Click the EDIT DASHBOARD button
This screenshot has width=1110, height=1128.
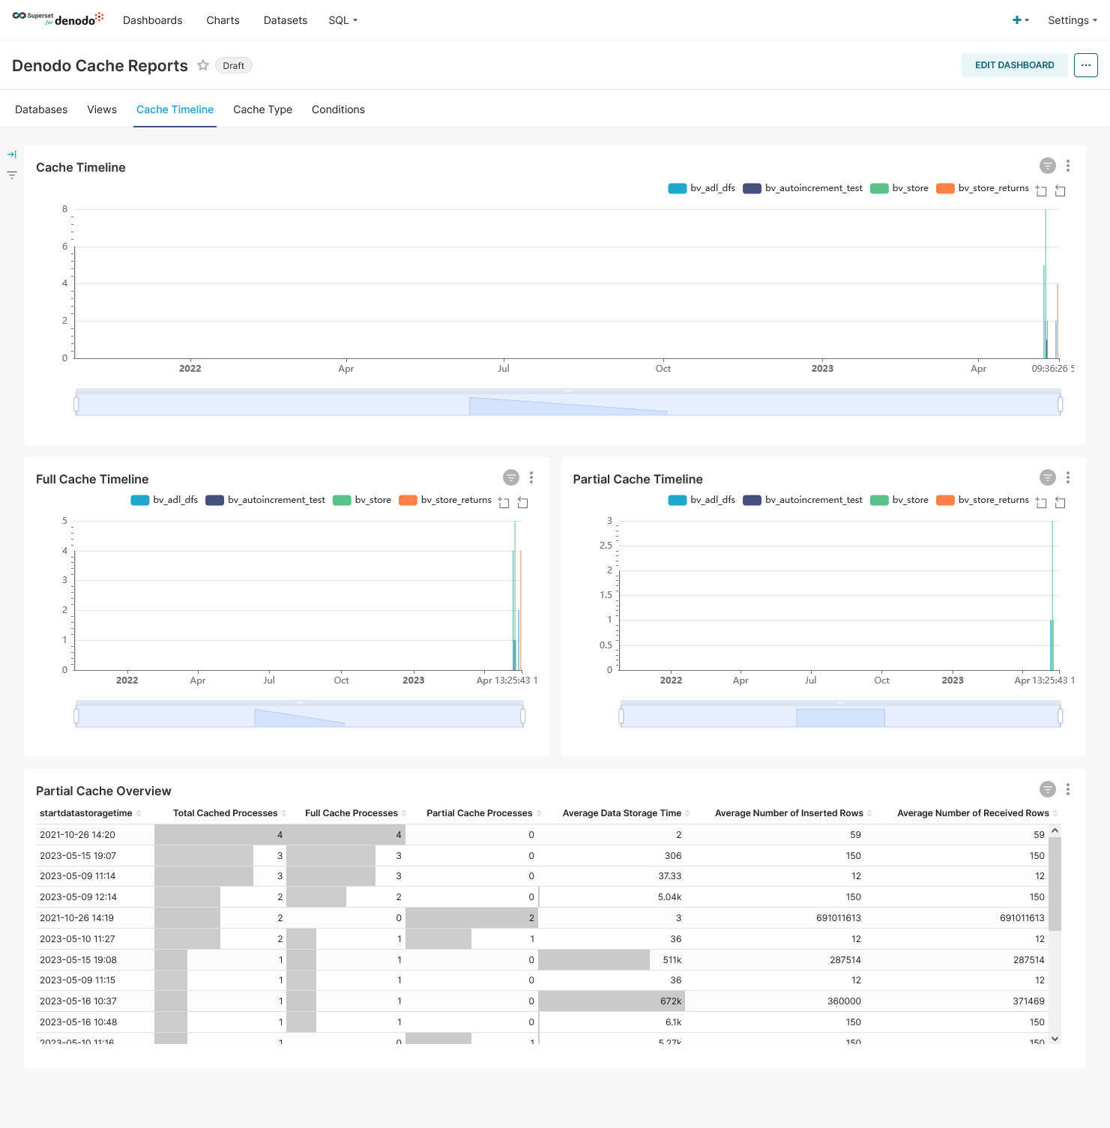pos(1015,65)
